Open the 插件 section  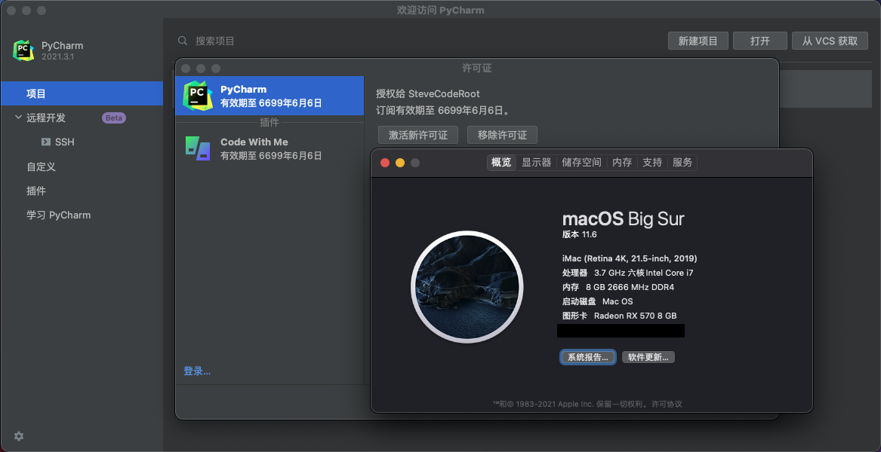click(x=36, y=191)
